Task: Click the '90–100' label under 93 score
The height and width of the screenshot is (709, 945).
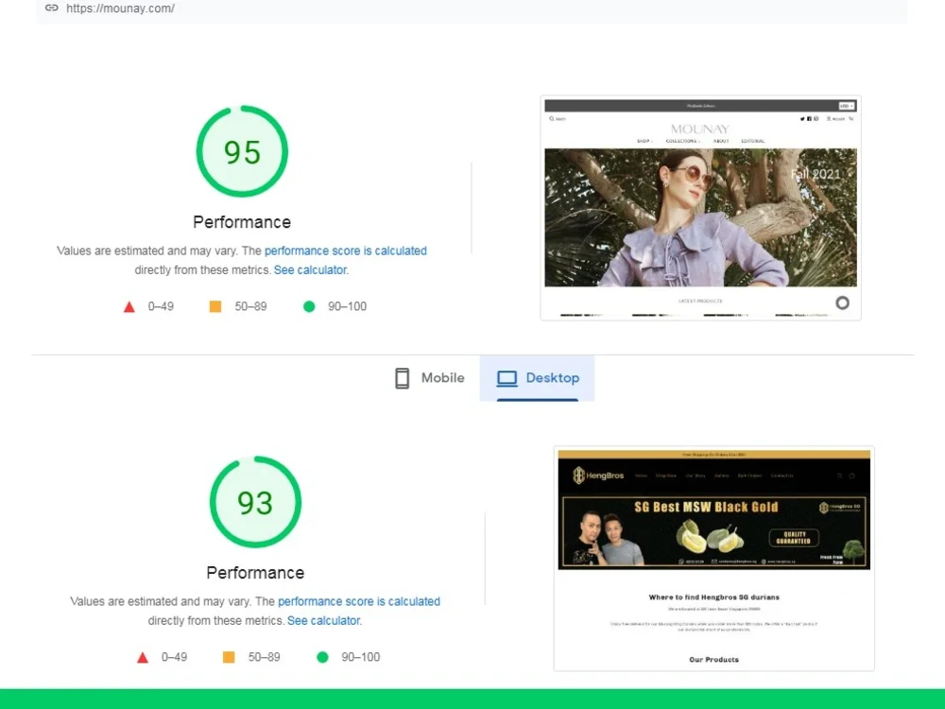Action: point(360,657)
